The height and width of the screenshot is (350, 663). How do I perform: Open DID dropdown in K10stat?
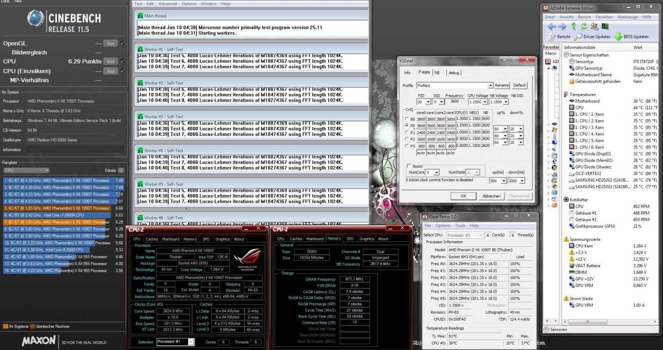441,102
